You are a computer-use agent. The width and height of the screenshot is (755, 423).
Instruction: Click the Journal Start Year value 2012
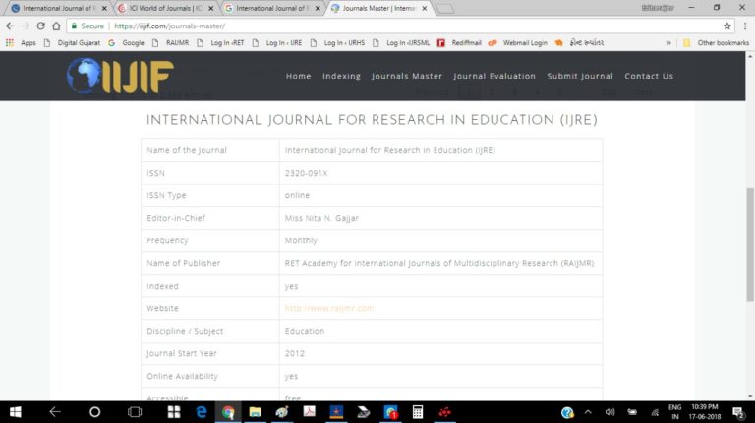click(295, 353)
